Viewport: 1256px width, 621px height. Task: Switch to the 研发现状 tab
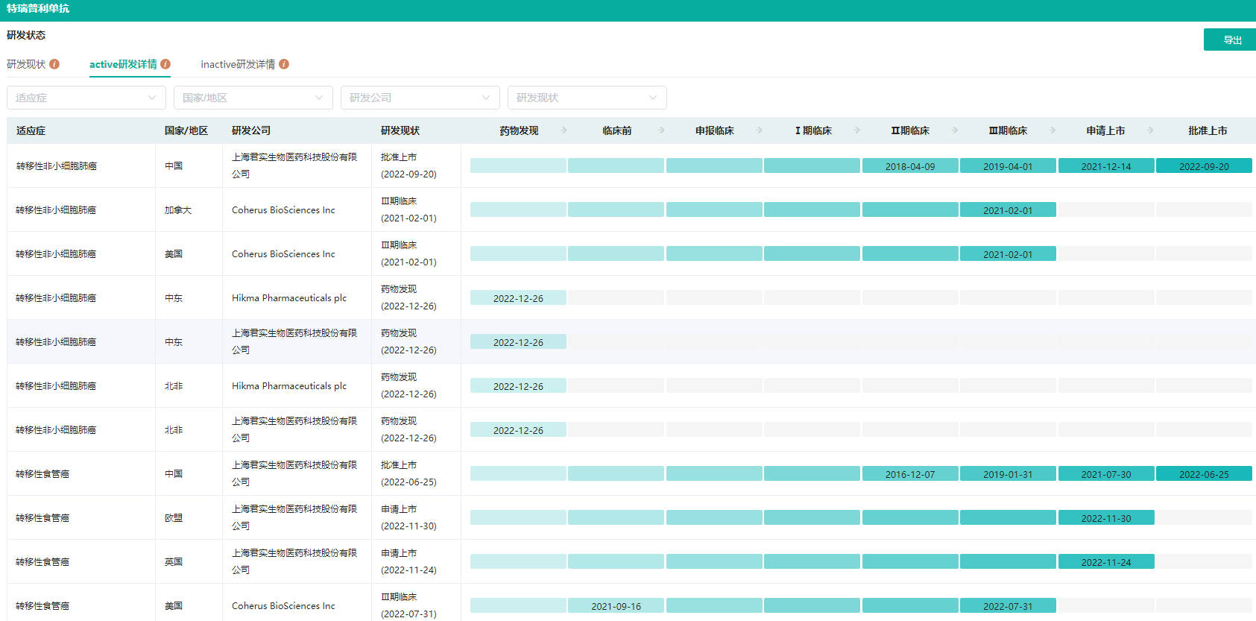click(26, 64)
